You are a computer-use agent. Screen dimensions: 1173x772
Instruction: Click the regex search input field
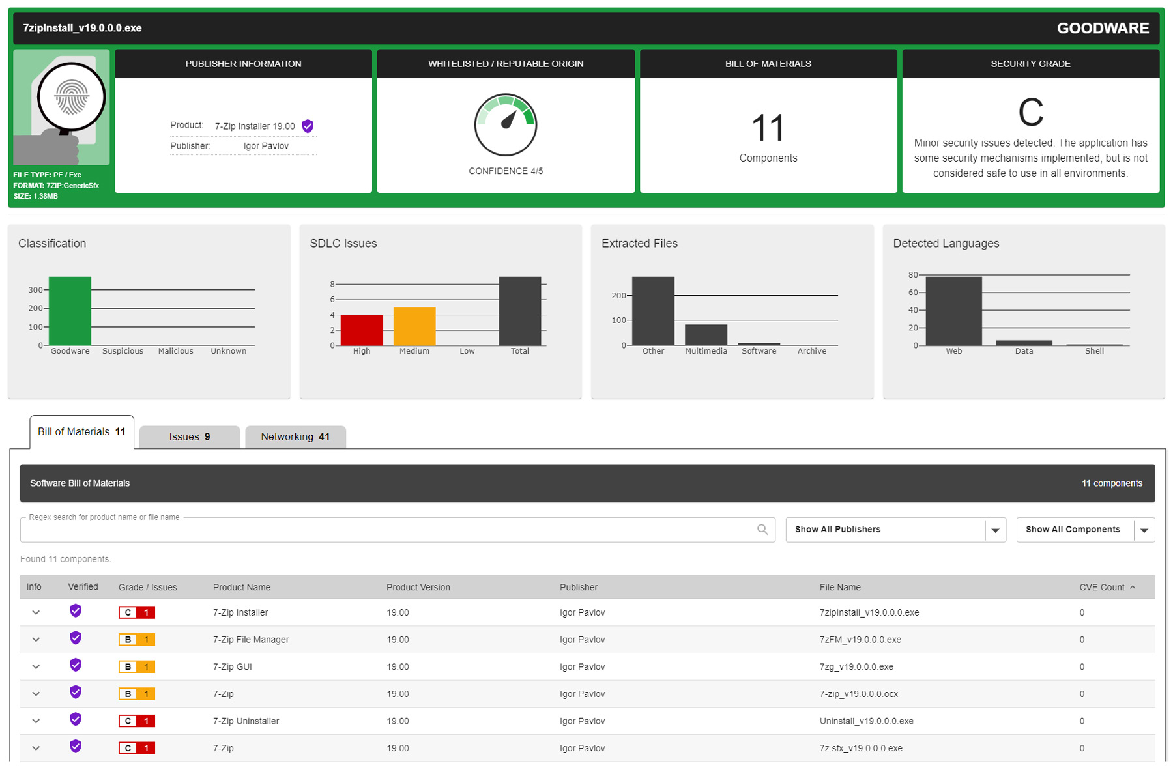click(x=398, y=530)
